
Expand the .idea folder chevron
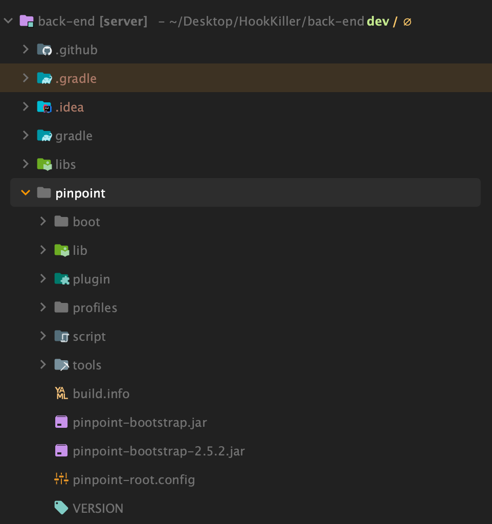(x=26, y=107)
